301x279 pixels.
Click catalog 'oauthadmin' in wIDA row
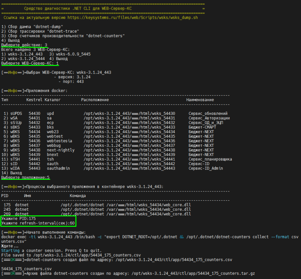[x=58, y=168]
